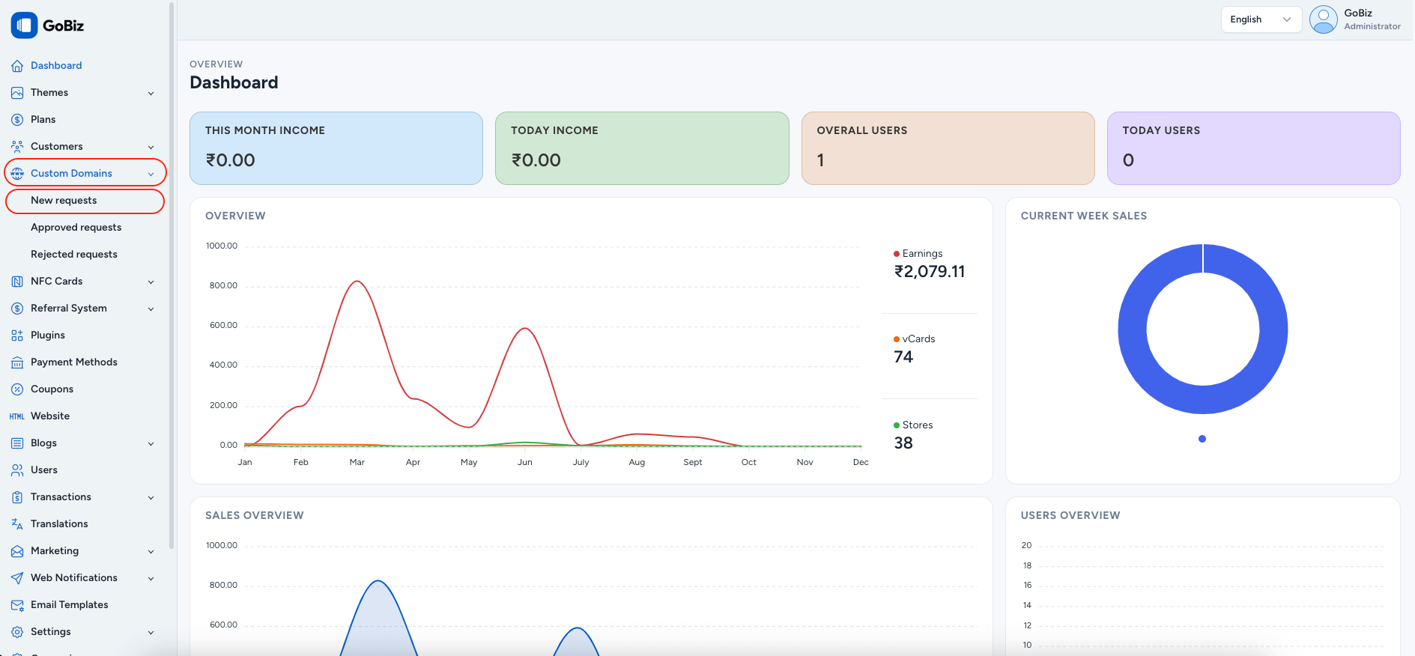
Task: Click the Translations language icon
Action: point(17,524)
